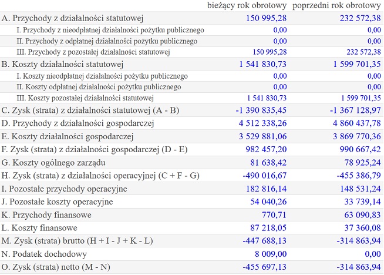Select 'III. Przychody z pozostałej działalności statutowej'

(93, 52)
